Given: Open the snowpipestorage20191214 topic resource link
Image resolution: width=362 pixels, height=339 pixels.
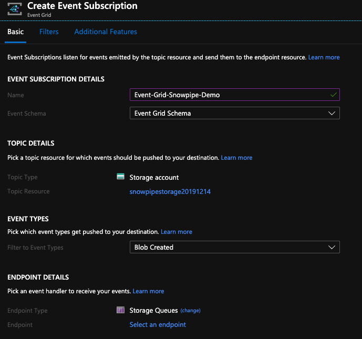Looking at the screenshot, I should pyautogui.click(x=170, y=192).
